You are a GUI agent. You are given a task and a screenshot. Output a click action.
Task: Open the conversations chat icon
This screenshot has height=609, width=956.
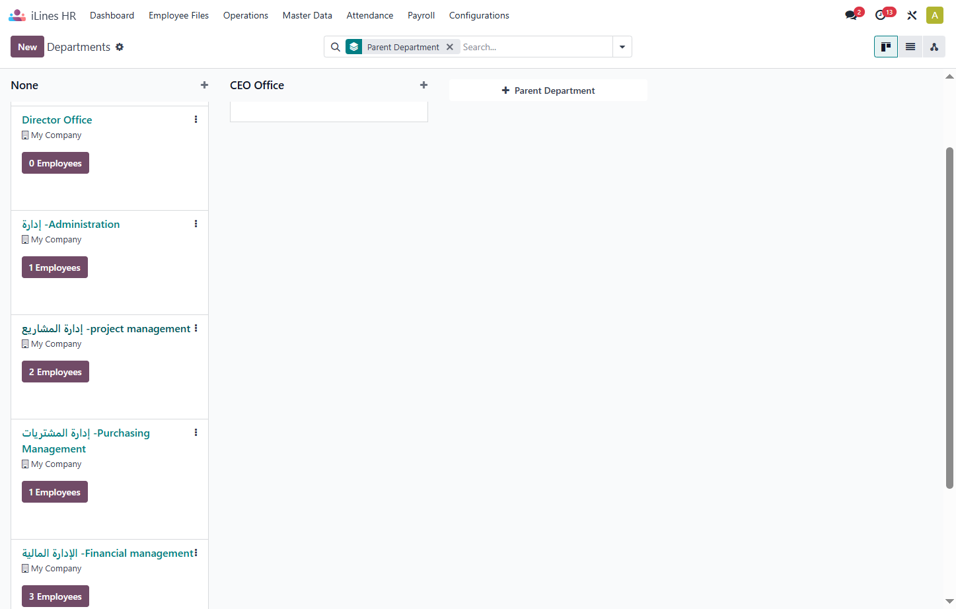tap(851, 15)
